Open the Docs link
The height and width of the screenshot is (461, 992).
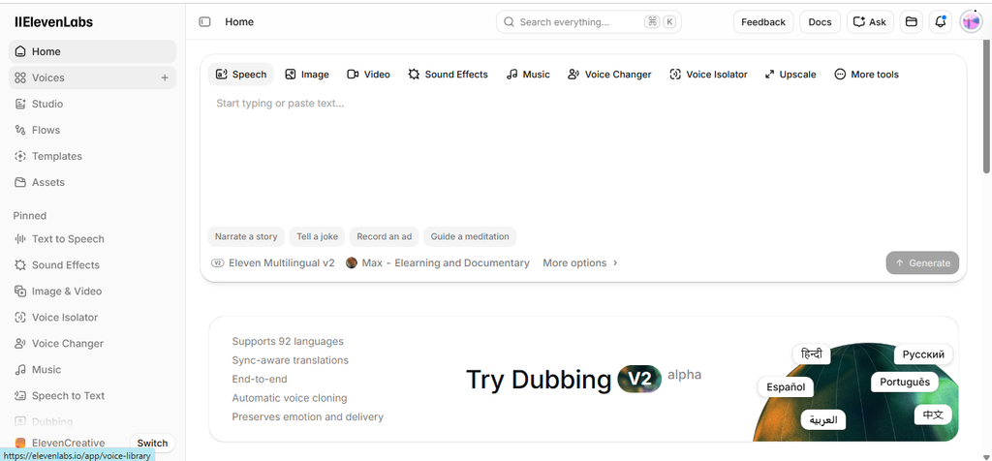tap(820, 22)
